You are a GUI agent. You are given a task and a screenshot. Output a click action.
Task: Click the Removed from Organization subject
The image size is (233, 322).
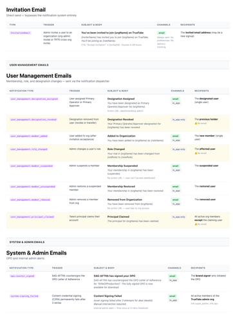[x=125, y=200]
